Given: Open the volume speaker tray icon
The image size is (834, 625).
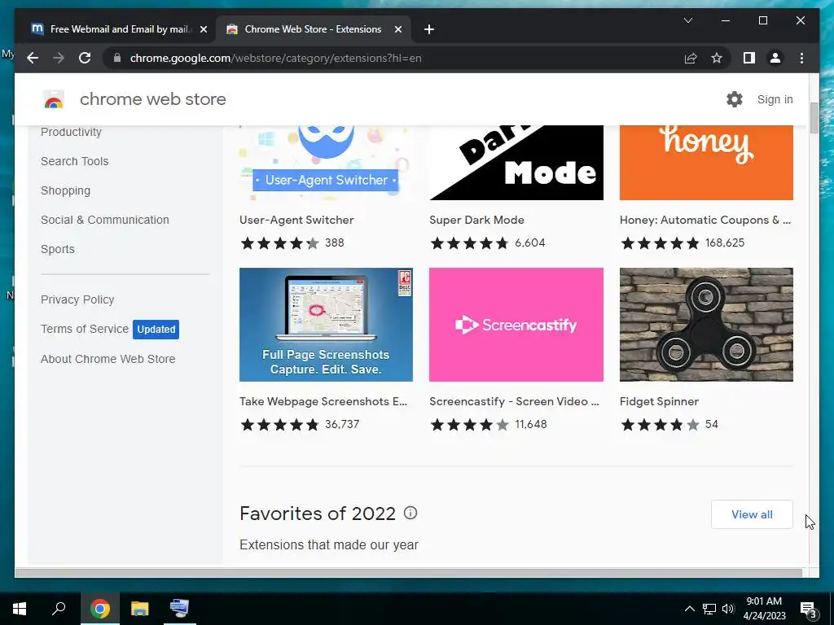Looking at the screenshot, I should (x=728, y=609).
